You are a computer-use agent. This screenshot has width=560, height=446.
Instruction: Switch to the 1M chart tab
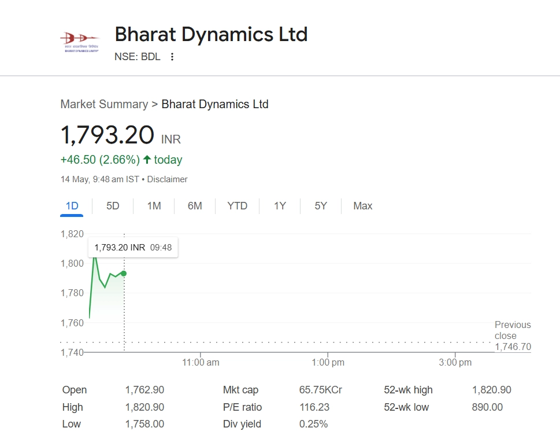click(x=154, y=206)
